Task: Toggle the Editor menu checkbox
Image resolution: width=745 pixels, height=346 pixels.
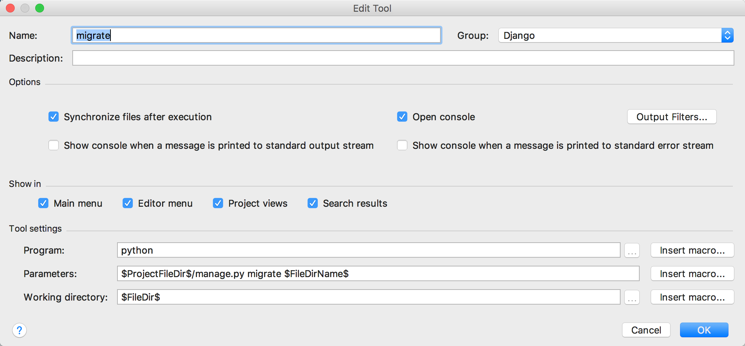Action: (x=128, y=203)
